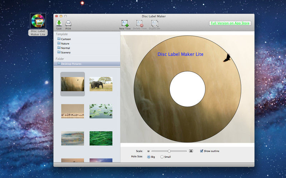
Task: Minimize the Disc Label Maker window
Action: point(61,16)
